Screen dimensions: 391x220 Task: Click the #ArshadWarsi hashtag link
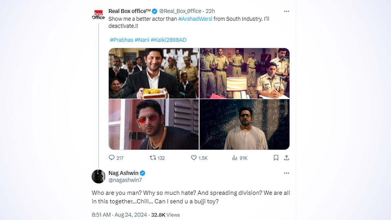pos(195,19)
